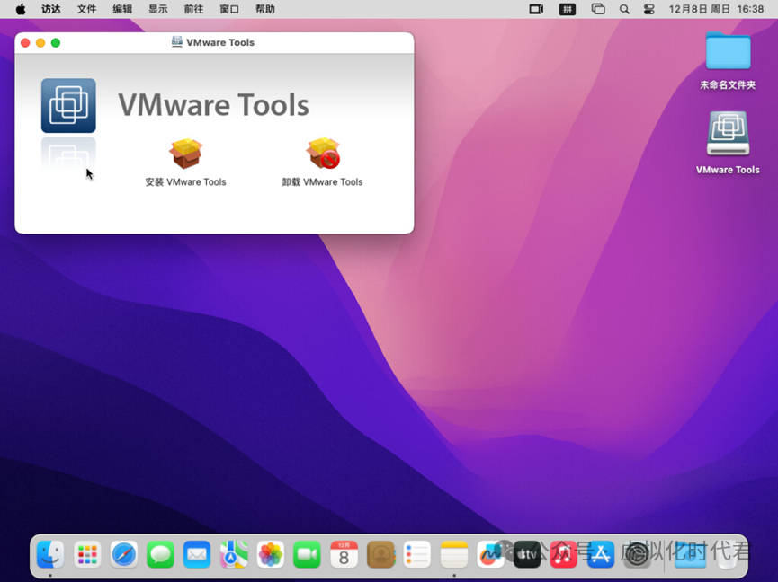Click the disk proxy icon in window title
The image size is (778, 582).
(x=176, y=42)
